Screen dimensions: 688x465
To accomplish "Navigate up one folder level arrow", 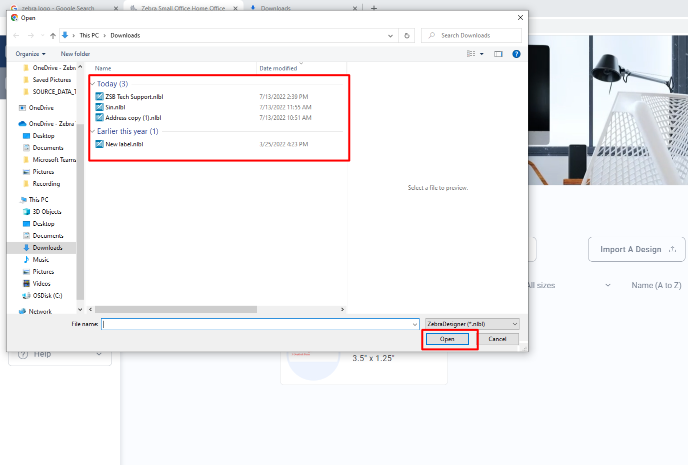I will [52, 35].
